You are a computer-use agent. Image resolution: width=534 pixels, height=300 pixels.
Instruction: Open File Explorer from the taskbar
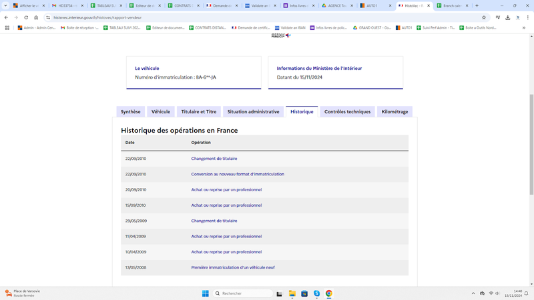(292, 293)
